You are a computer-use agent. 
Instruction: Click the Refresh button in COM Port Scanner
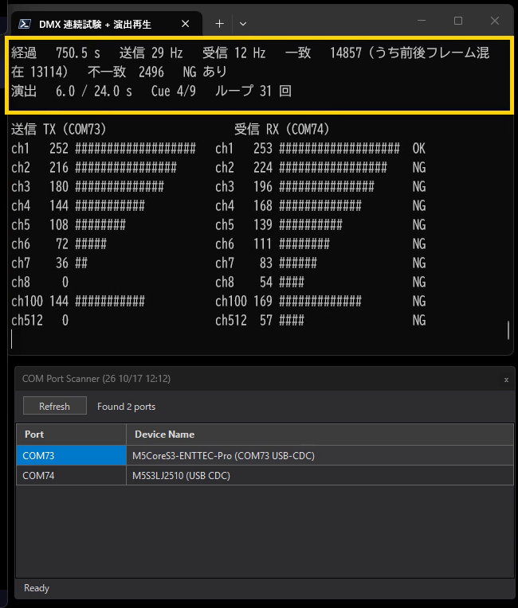tap(55, 406)
